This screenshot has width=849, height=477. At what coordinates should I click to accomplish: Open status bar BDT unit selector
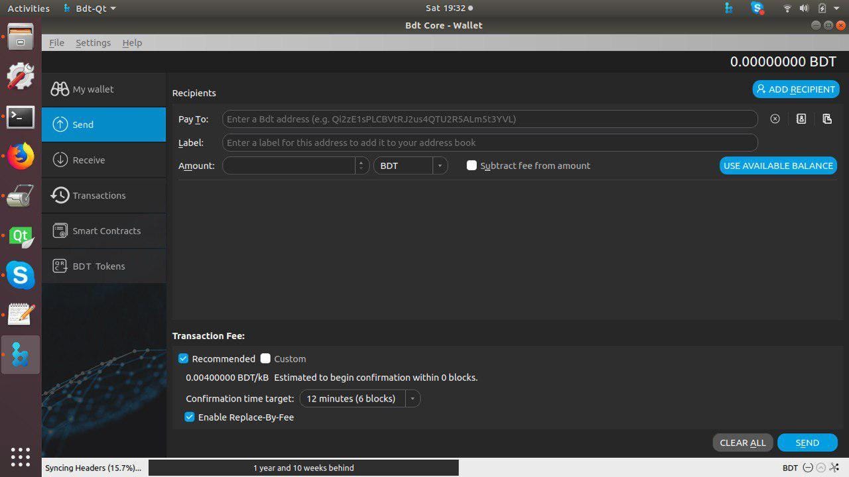coord(790,468)
